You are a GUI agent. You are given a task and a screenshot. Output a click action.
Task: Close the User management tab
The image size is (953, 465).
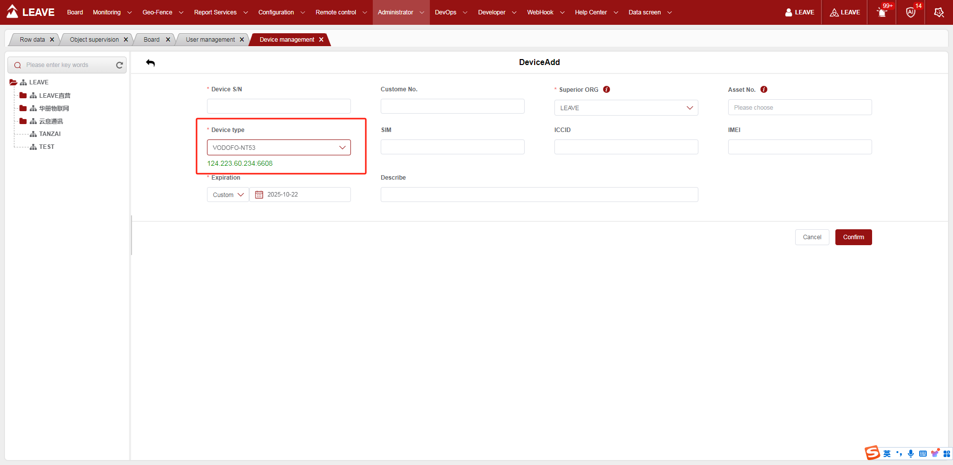242,40
